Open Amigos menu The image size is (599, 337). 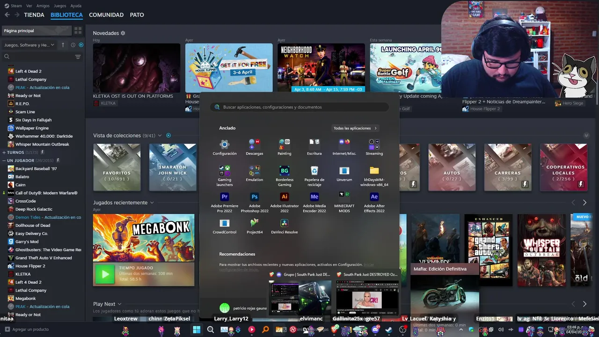coord(43,6)
